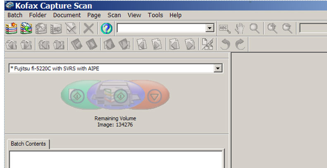Click the gray X delete icon

pyautogui.click(x=88, y=28)
